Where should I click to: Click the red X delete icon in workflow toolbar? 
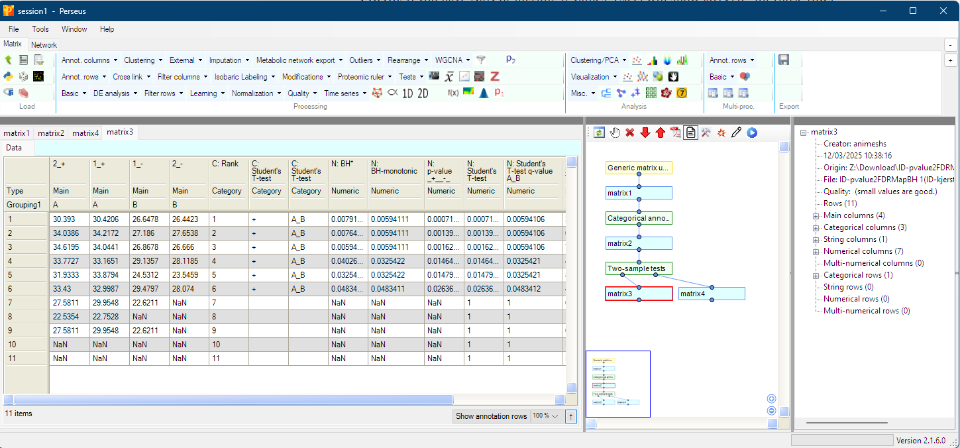[629, 133]
